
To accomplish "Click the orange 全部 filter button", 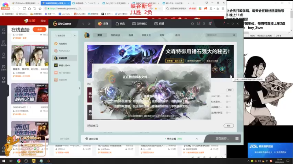I will [x=40, y=30].
